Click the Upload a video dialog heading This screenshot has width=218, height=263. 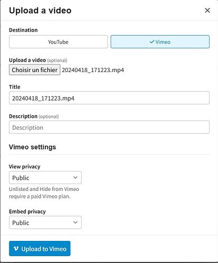pos(40,11)
